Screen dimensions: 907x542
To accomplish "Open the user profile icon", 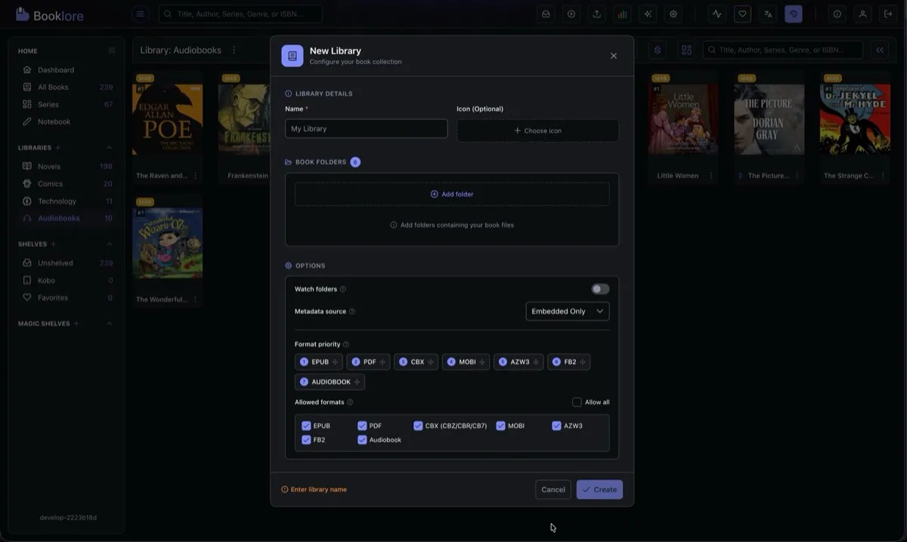I will [862, 14].
